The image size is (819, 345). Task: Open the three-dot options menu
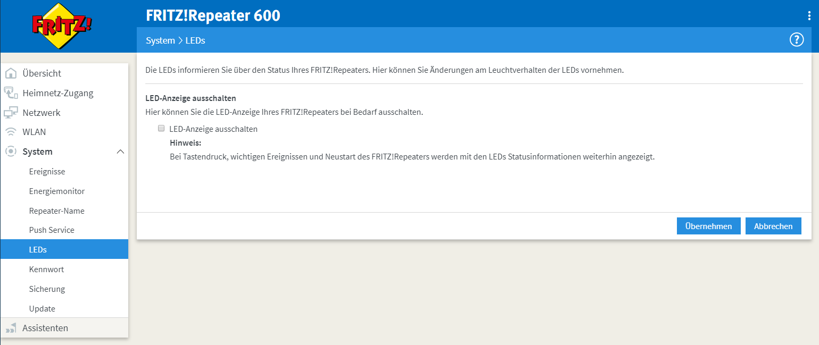tap(809, 16)
